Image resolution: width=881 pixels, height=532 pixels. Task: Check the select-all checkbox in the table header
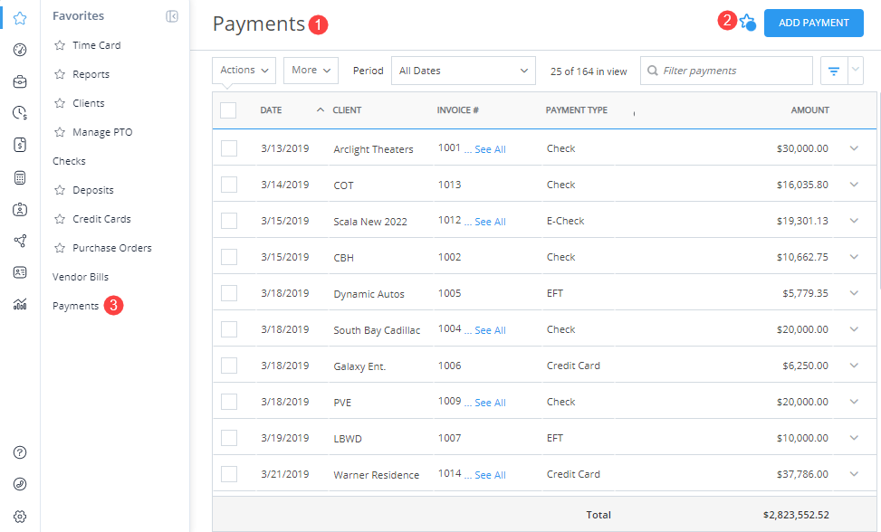point(229,109)
